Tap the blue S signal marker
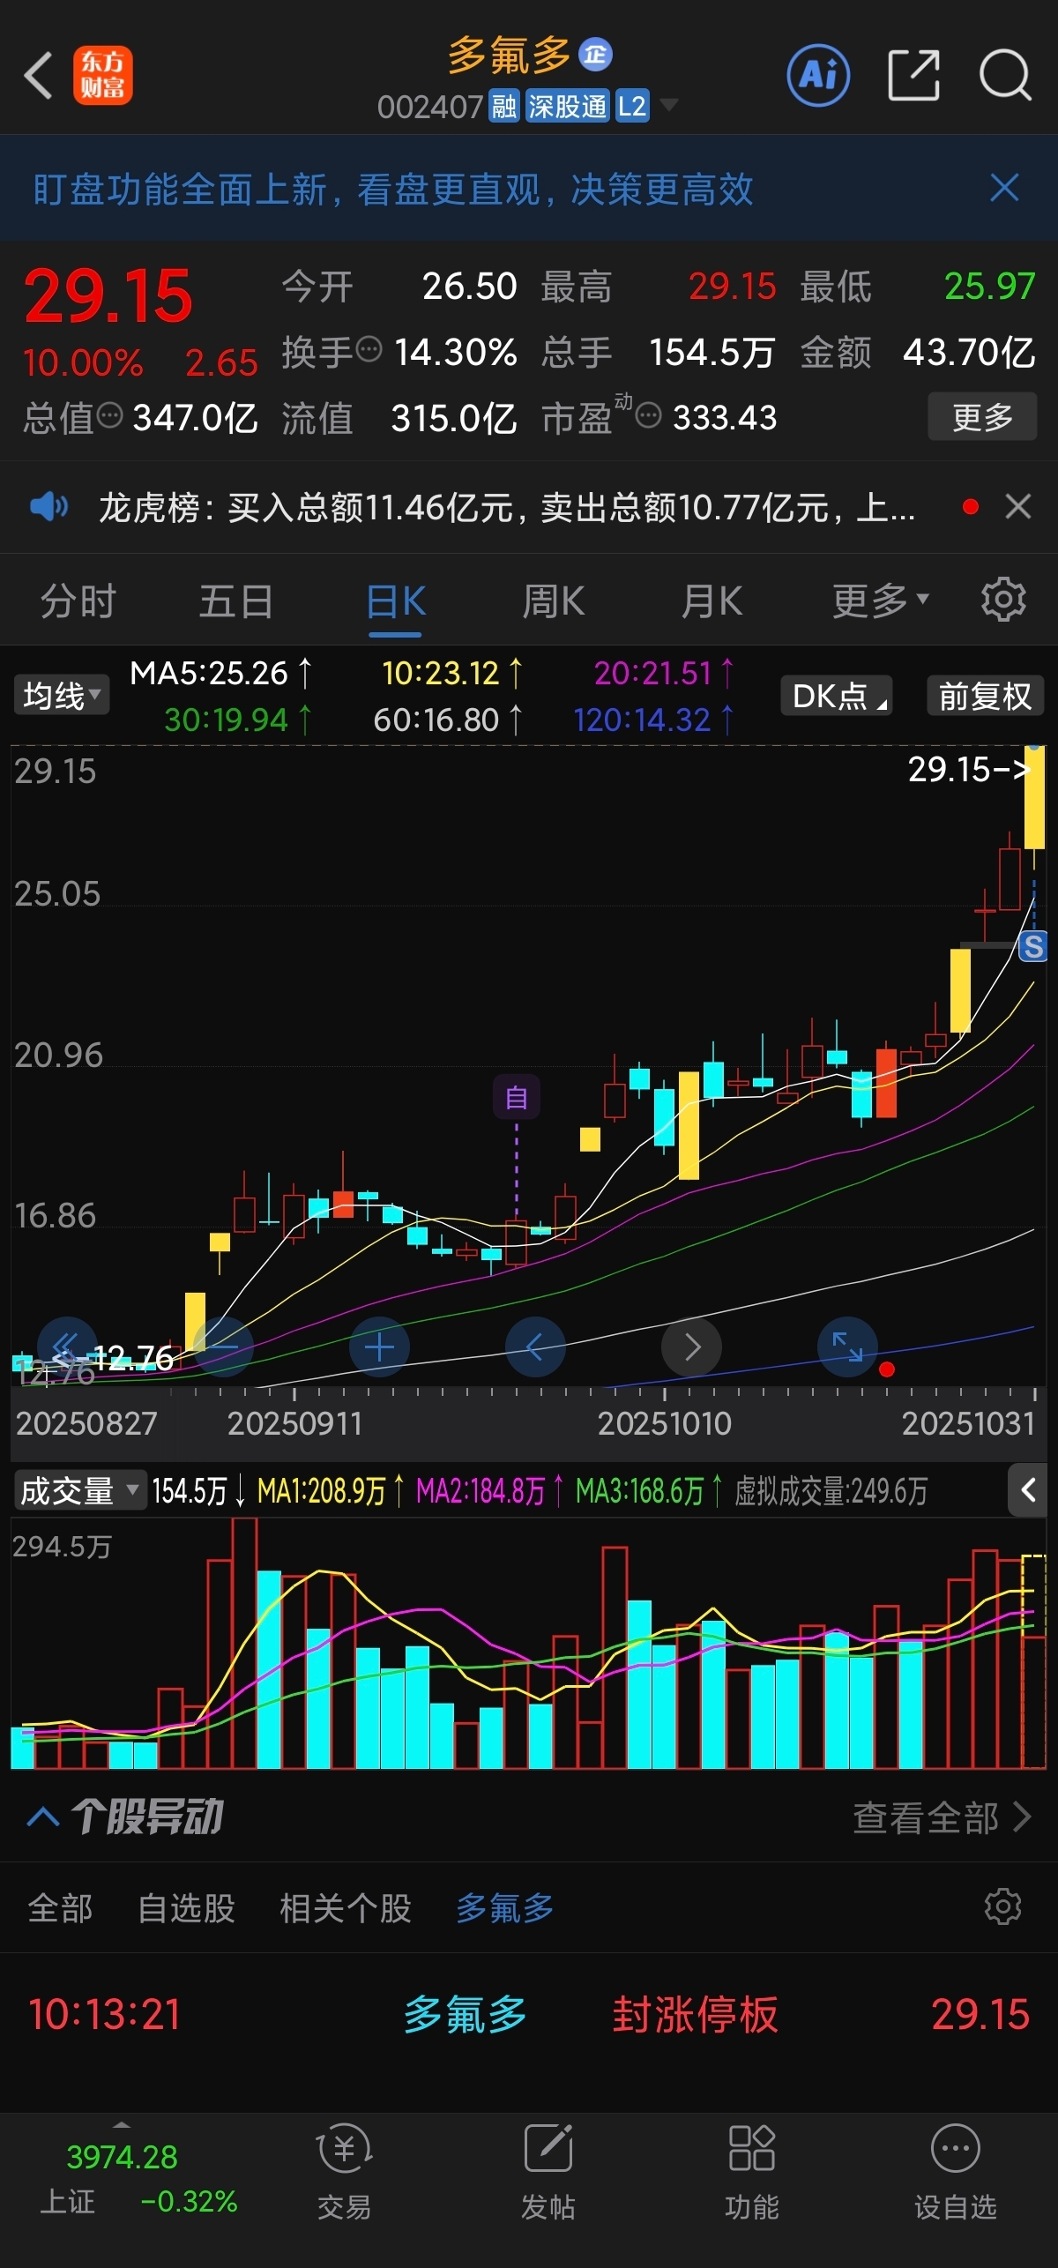 point(1032,947)
